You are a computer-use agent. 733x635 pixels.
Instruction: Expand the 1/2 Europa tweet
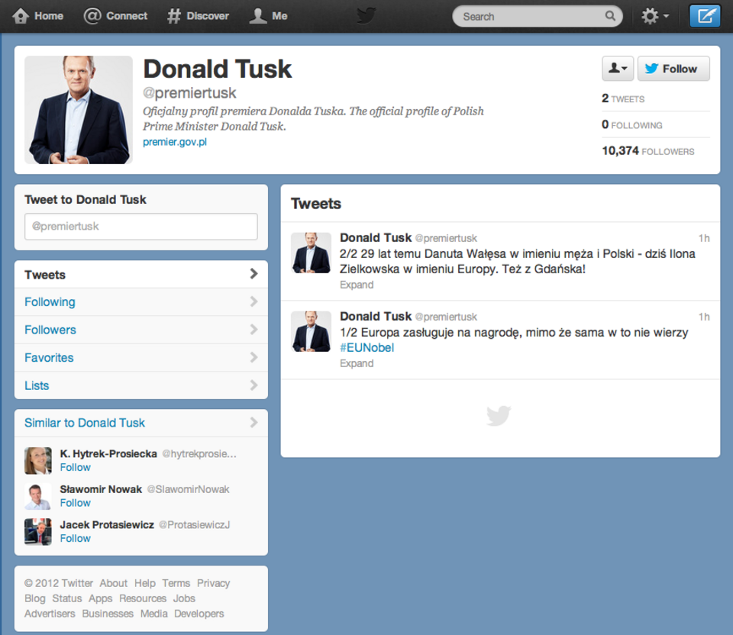pyautogui.click(x=357, y=363)
